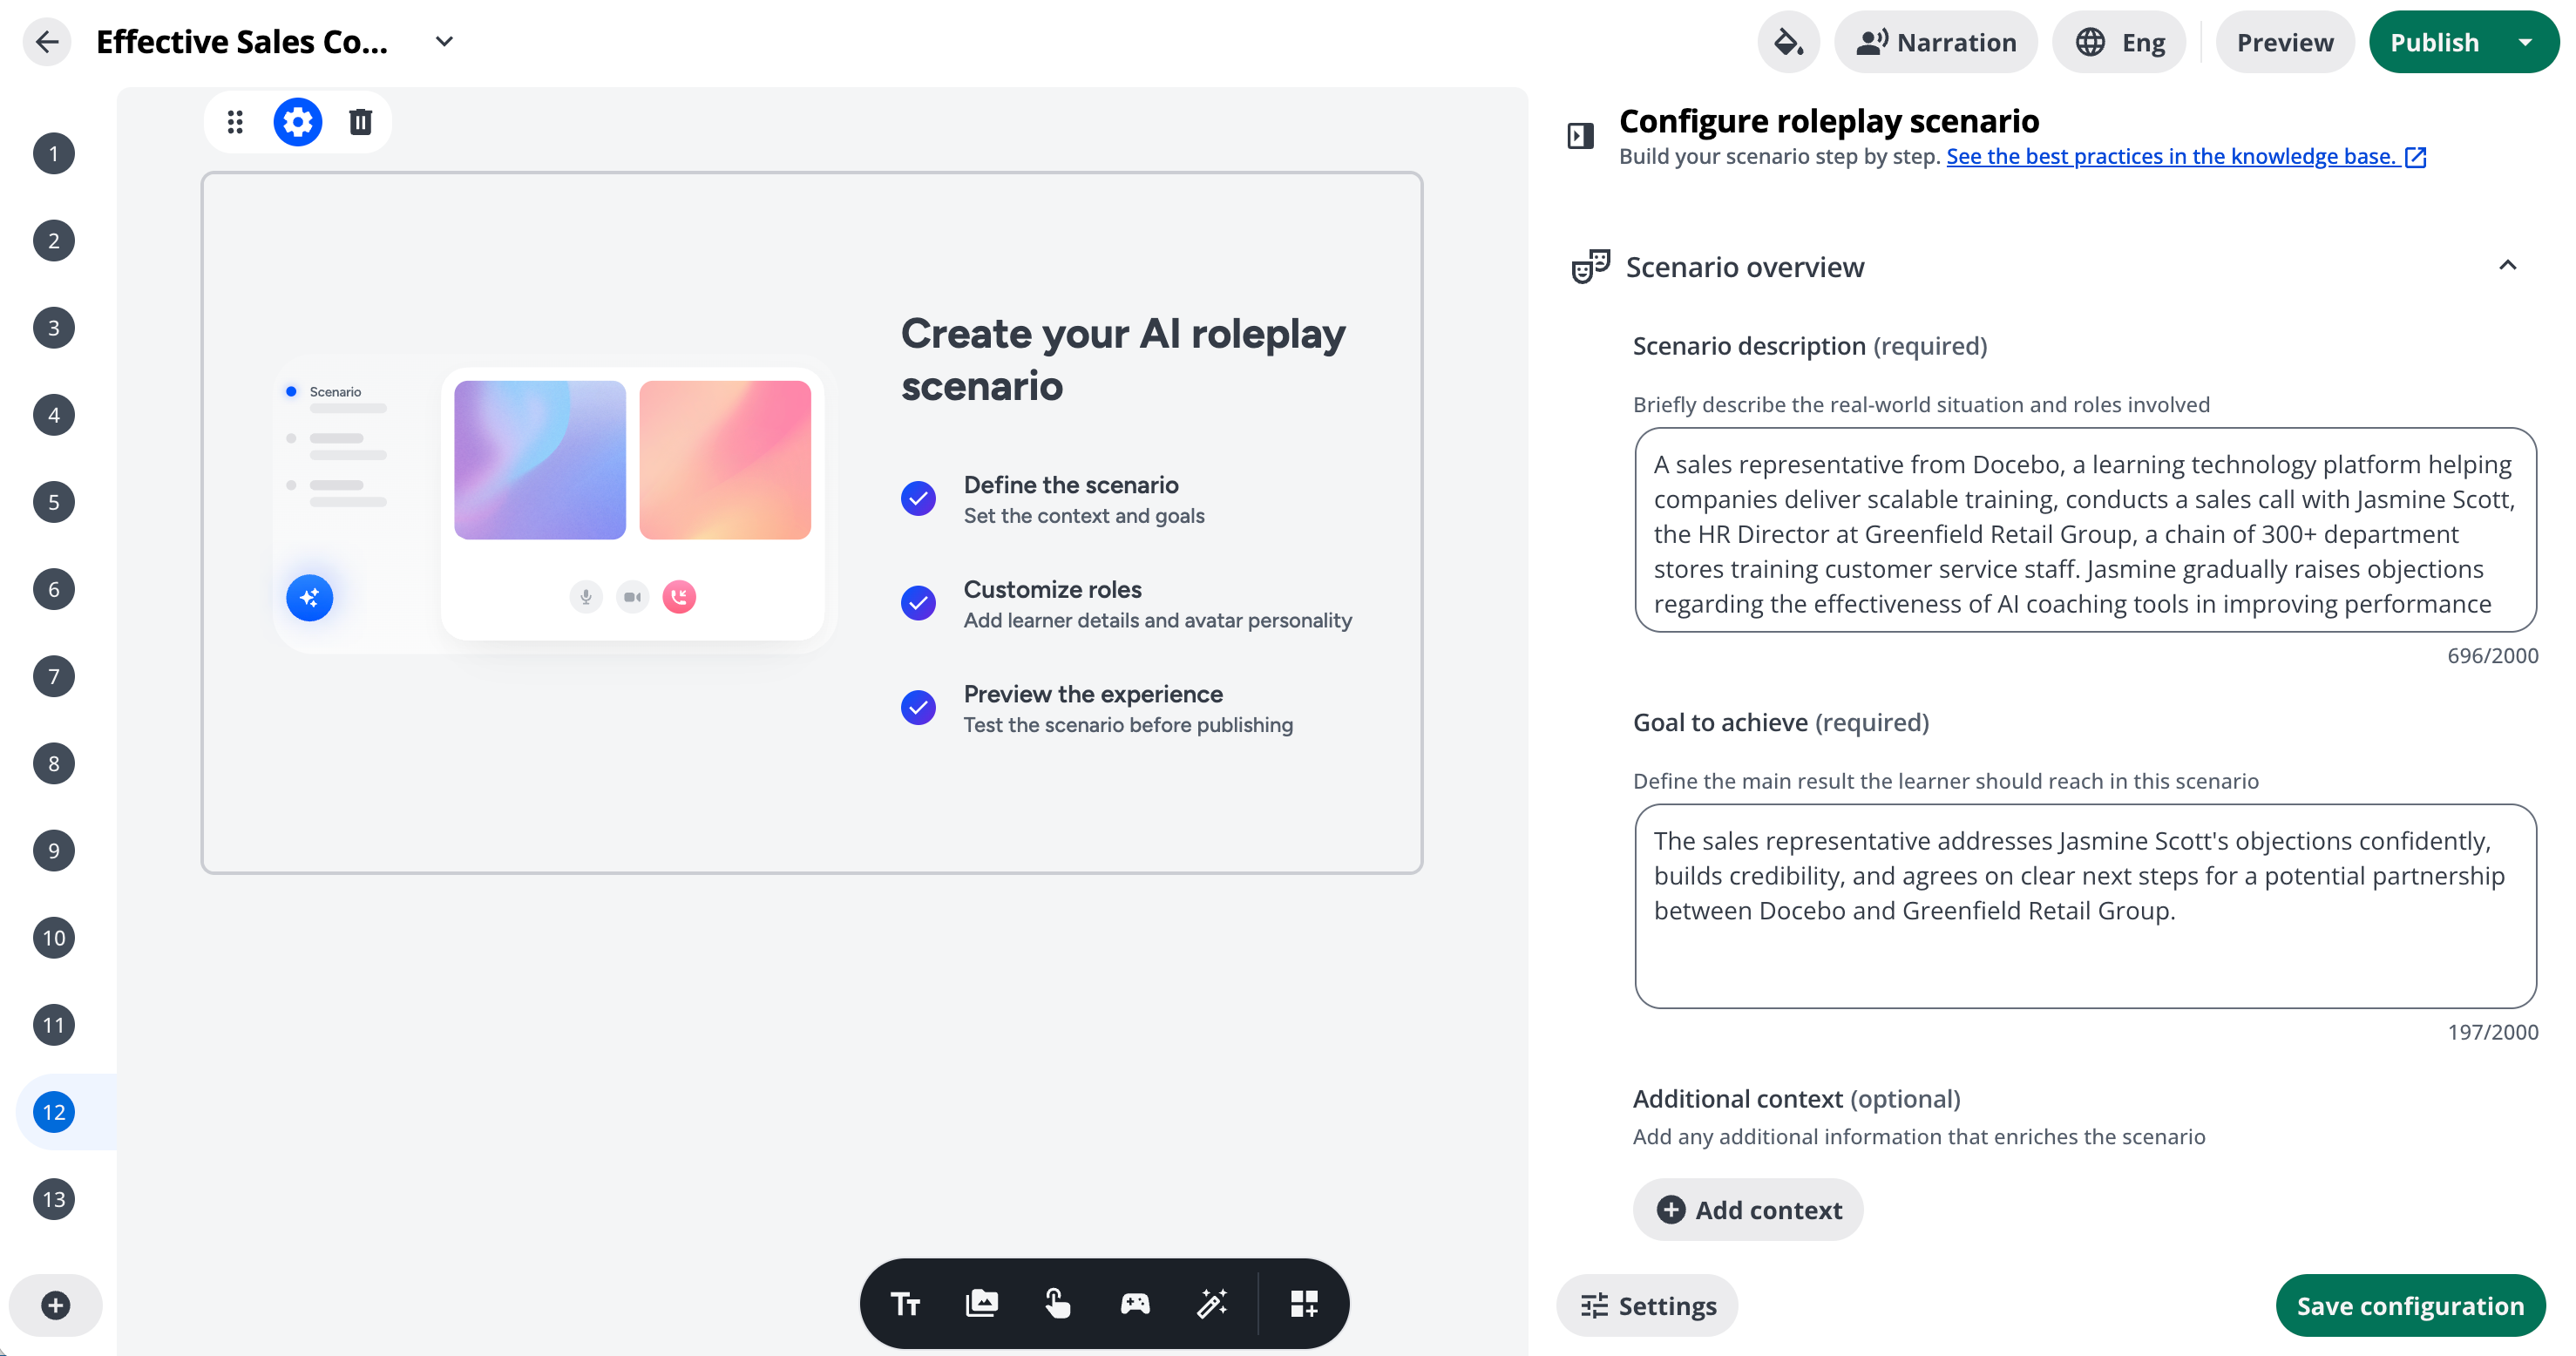The image size is (2576, 1356).
Task: Insert an interaction block (hand tap icon)
Action: [1058, 1304]
